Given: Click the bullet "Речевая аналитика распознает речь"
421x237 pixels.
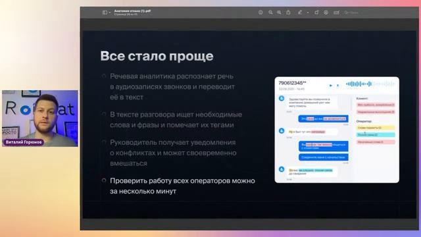Looking at the screenshot, I should tap(172, 76).
